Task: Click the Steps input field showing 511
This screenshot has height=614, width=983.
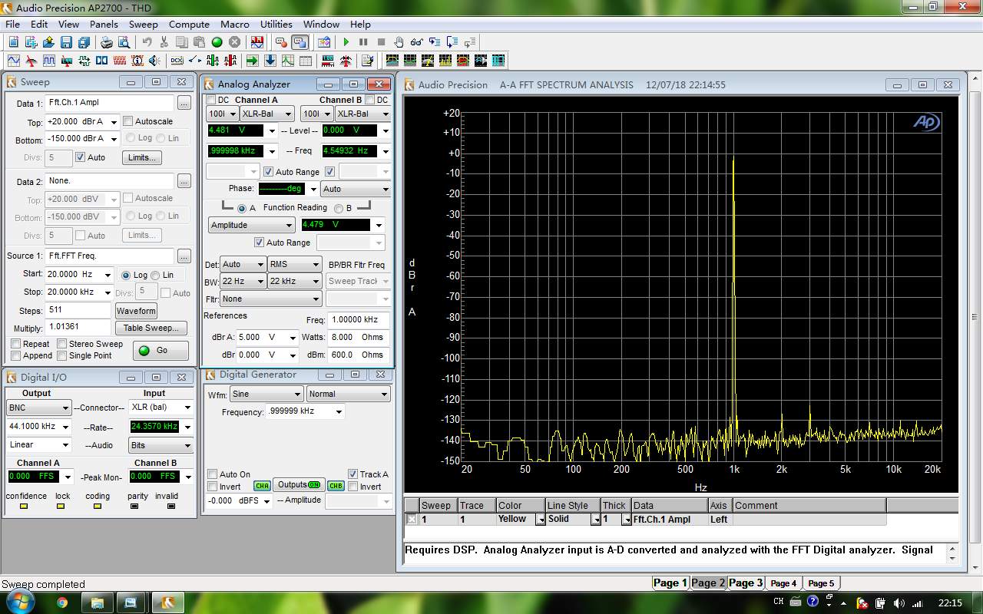Action: tap(78, 309)
